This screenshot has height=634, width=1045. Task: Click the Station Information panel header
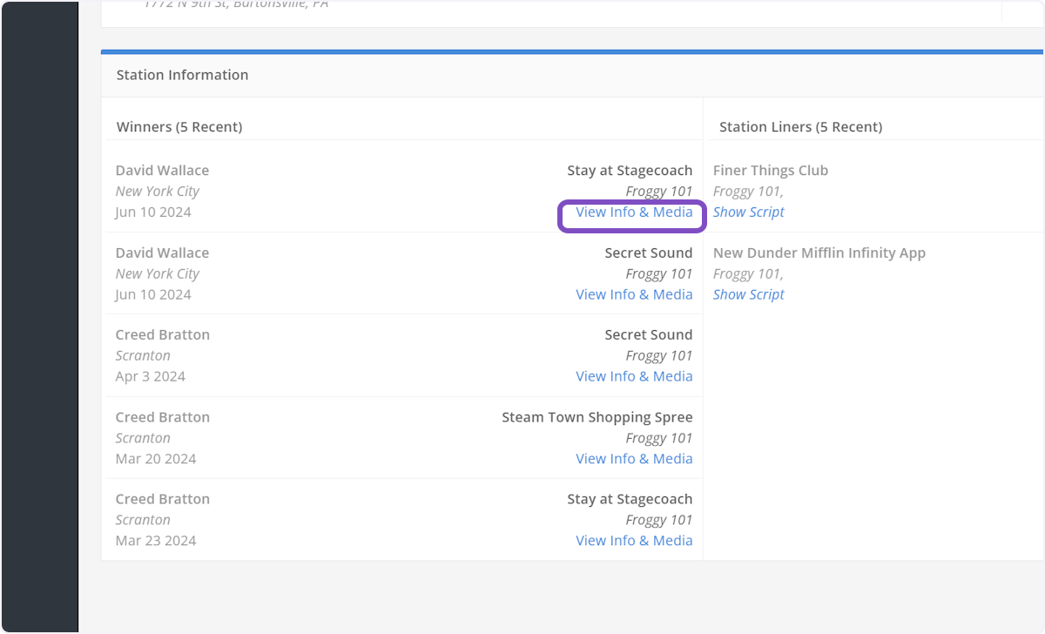pyautogui.click(x=182, y=75)
